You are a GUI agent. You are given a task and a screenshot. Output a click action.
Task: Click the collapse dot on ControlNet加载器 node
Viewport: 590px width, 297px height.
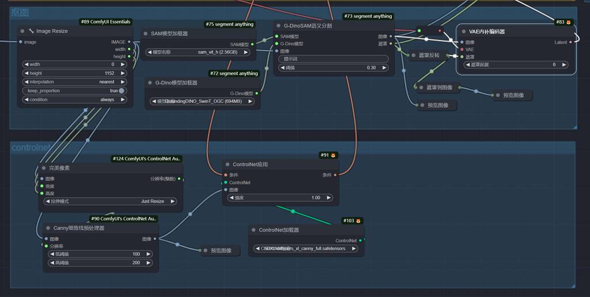point(253,230)
